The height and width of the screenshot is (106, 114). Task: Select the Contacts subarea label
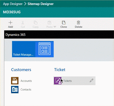(x=26, y=90)
